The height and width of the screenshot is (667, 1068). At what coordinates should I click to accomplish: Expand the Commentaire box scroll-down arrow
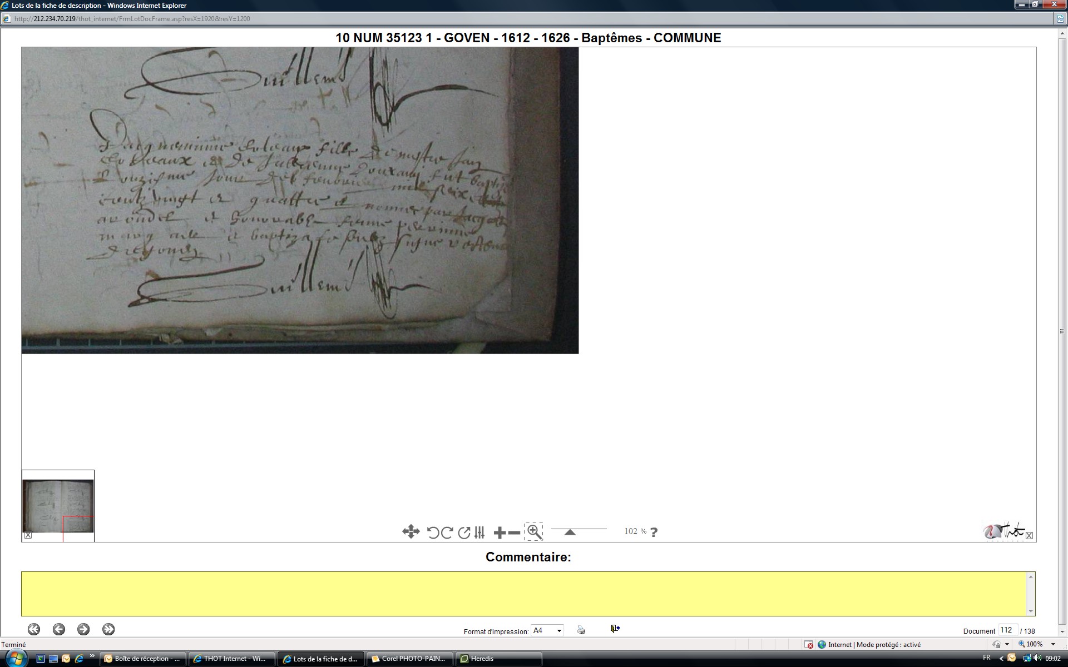1031,611
